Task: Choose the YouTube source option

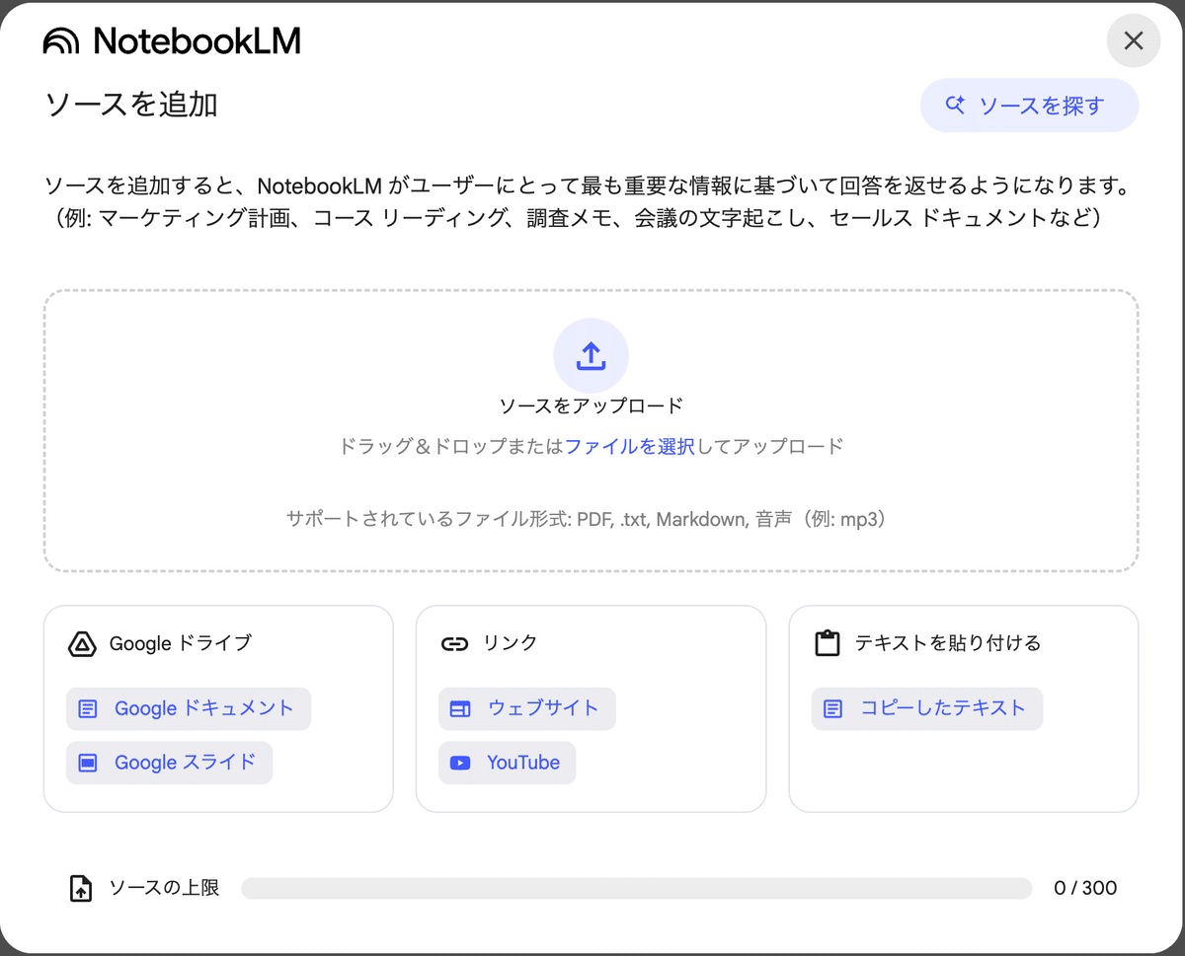Action: 508,763
